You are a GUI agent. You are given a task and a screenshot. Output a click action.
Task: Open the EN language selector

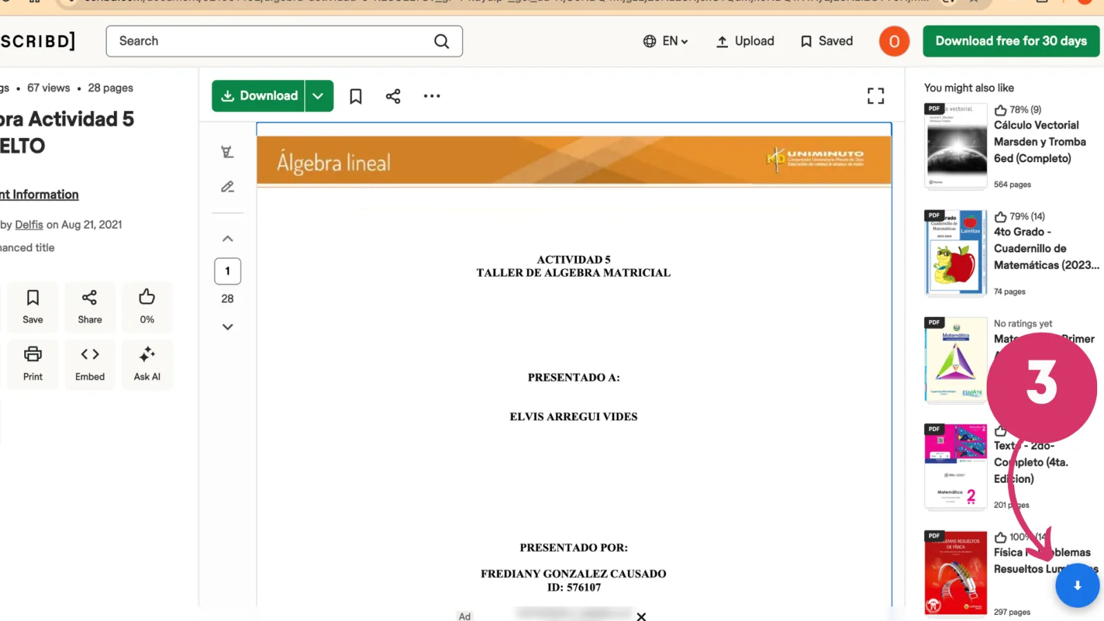(x=665, y=41)
